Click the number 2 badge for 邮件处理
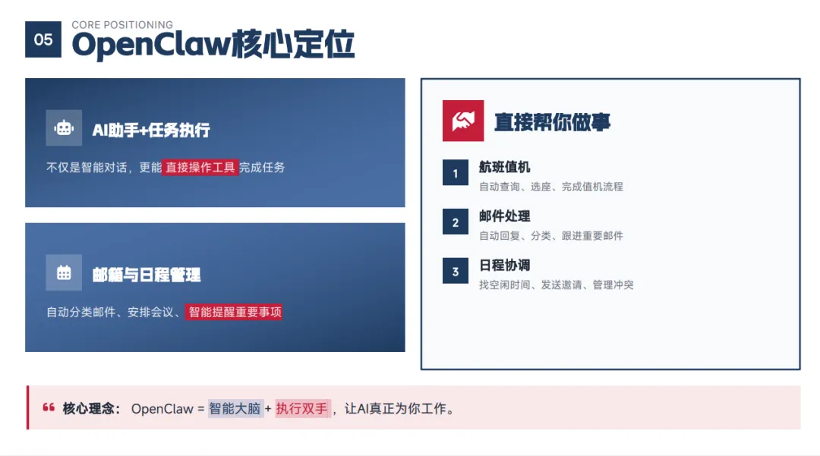This screenshot has height=456, width=820. pyautogui.click(x=455, y=222)
